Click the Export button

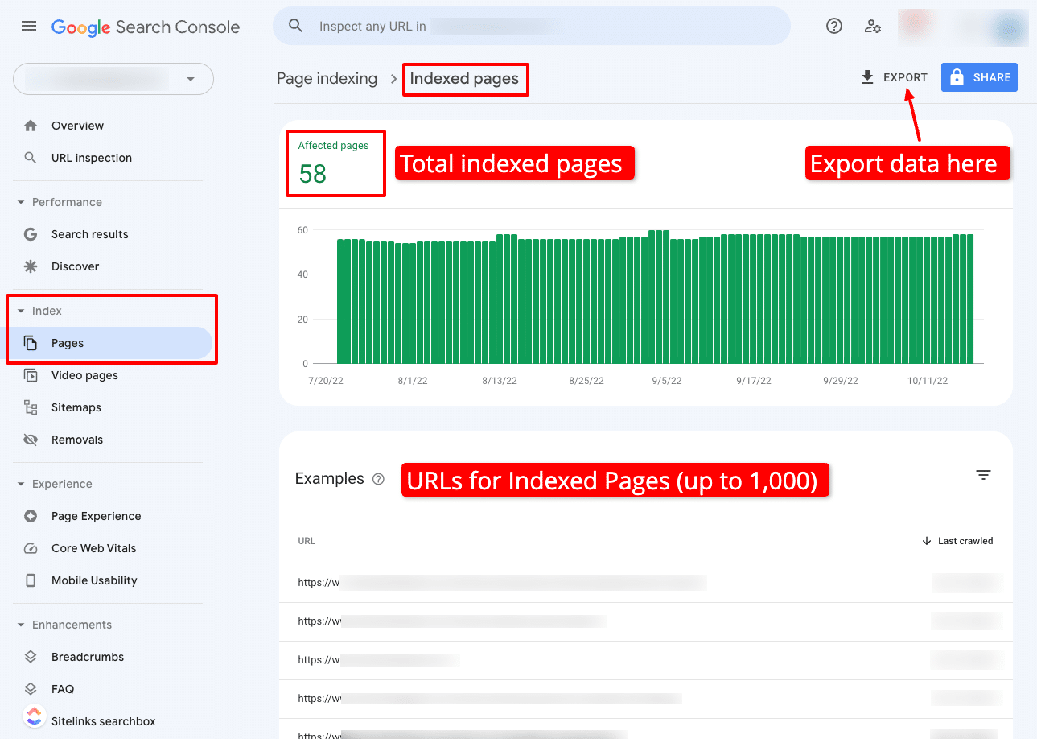coord(894,78)
